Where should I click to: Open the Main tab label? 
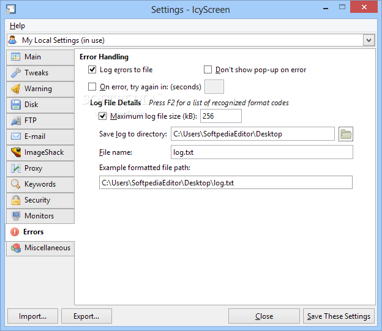(x=32, y=57)
